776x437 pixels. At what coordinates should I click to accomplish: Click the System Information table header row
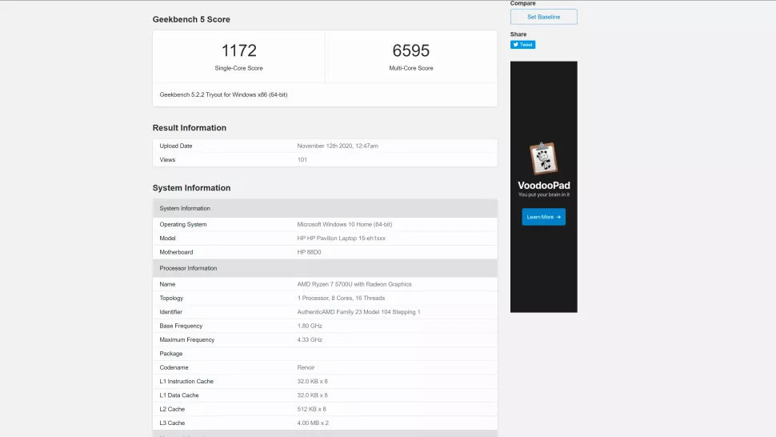pyautogui.click(x=325, y=208)
